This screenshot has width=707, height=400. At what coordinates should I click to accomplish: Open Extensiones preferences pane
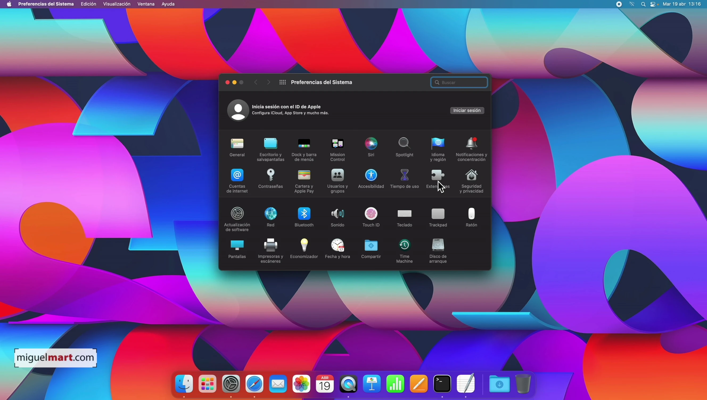(438, 179)
